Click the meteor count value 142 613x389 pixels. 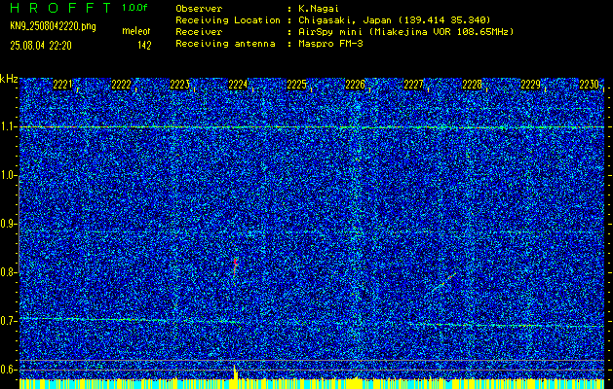(x=144, y=46)
